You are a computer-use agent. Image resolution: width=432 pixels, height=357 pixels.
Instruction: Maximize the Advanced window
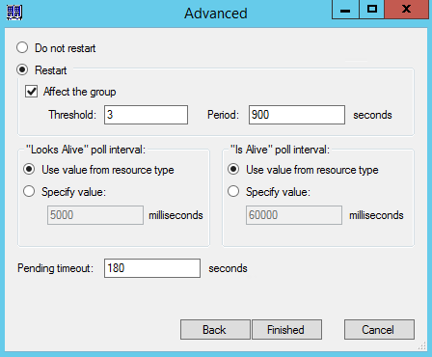[x=371, y=10]
